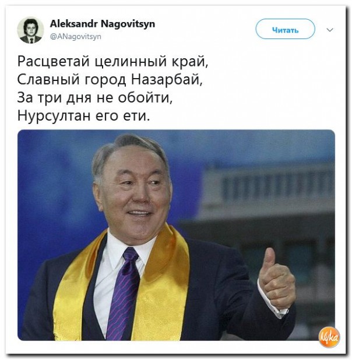This screenshot has height=360, width=352.
Task: Open the Aleksandr Nagovitsyn display name link
Action: coord(103,24)
